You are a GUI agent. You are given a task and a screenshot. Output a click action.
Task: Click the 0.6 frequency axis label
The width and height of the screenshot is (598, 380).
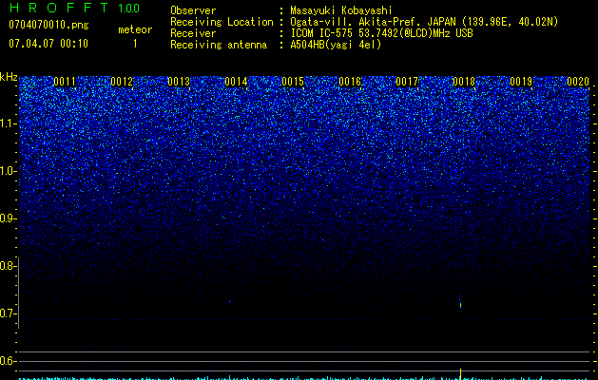click(x=8, y=361)
